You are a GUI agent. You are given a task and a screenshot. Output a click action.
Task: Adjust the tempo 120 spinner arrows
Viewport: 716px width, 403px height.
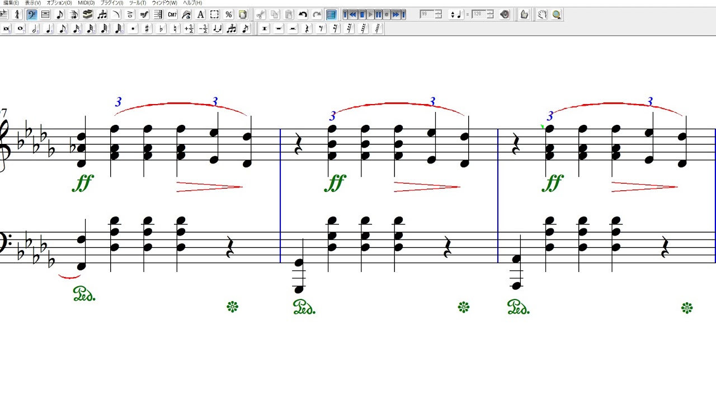click(490, 15)
